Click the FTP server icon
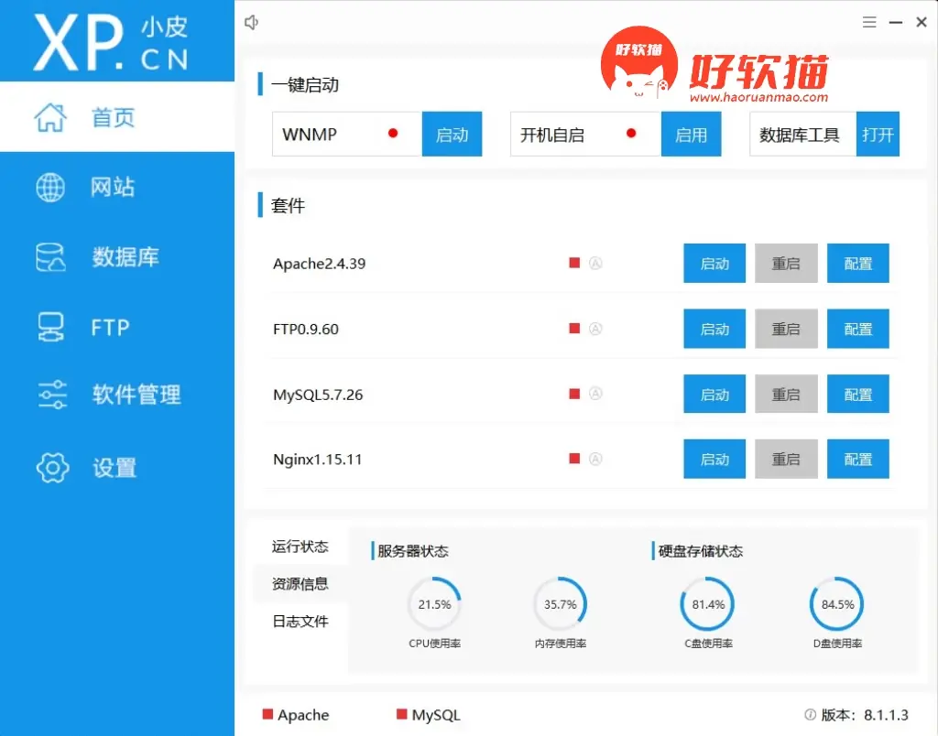This screenshot has width=938, height=736. click(50, 327)
